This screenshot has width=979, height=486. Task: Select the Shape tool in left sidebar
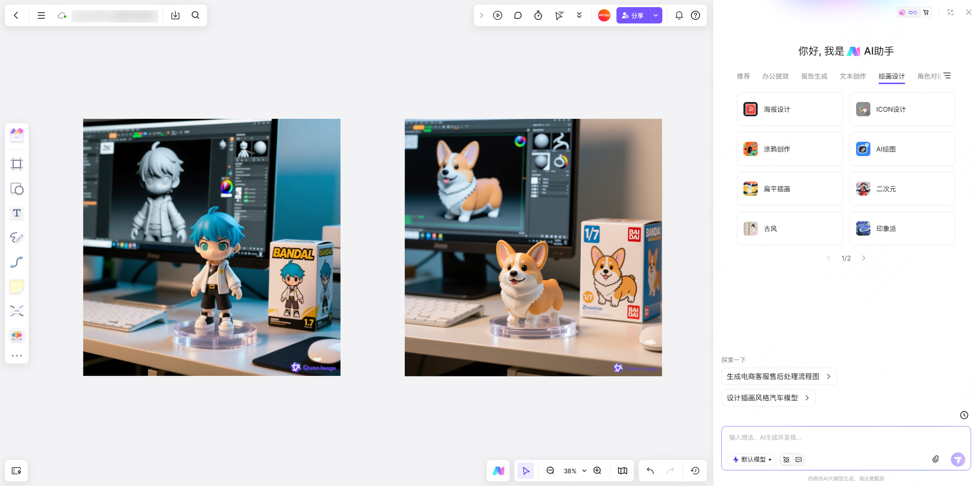17,189
